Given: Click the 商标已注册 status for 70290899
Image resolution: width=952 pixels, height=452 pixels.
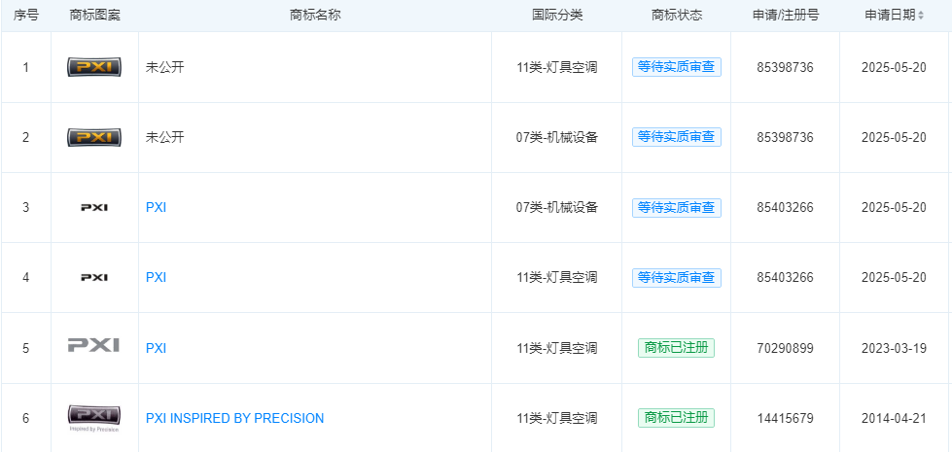Looking at the screenshot, I should point(676,348).
